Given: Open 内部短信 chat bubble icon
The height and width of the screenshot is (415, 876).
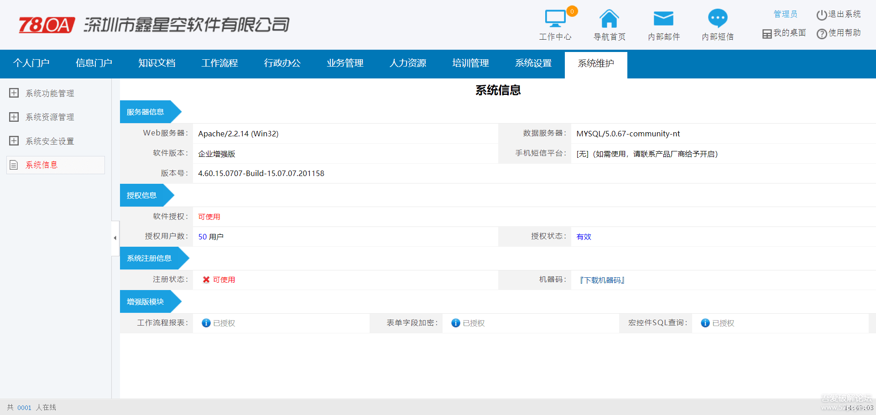Looking at the screenshot, I should pos(718,19).
